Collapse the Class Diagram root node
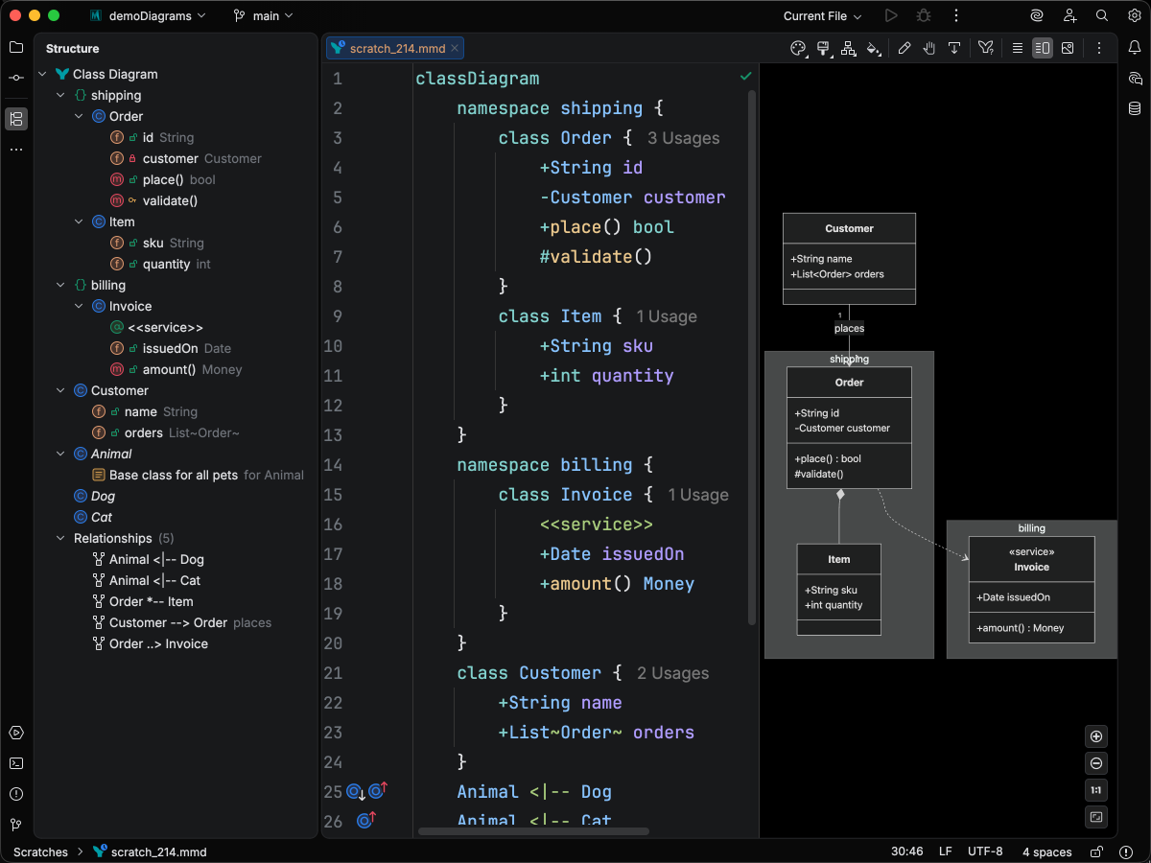The height and width of the screenshot is (863, 1151). point(43,74)
